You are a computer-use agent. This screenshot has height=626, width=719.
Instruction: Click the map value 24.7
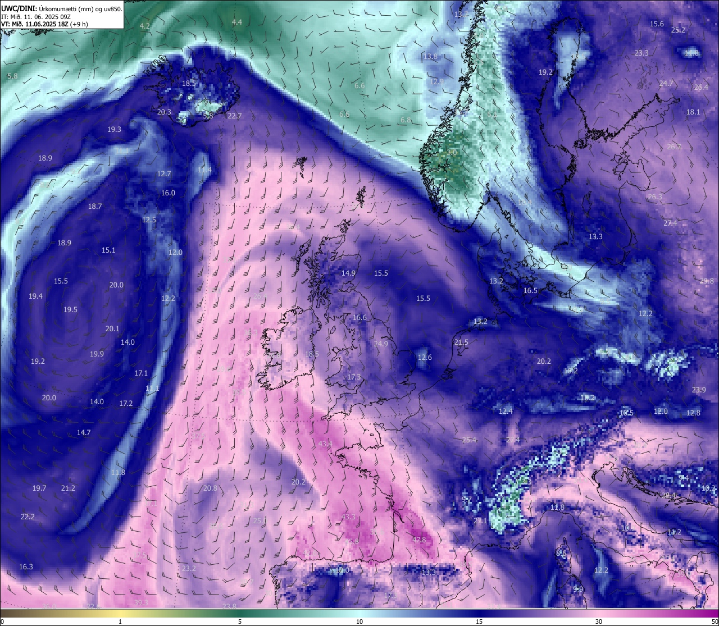point(666,84)
